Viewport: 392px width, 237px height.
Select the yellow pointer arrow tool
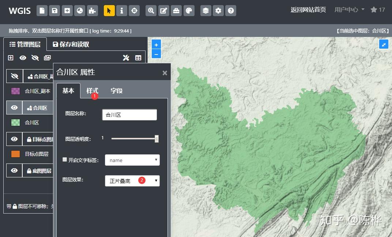click(x=109, y=11)
